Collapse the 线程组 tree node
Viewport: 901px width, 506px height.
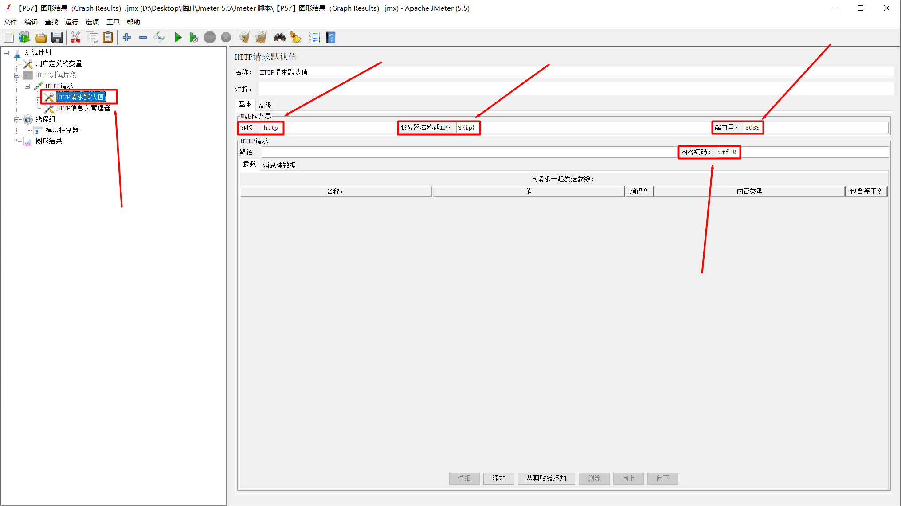17,119
